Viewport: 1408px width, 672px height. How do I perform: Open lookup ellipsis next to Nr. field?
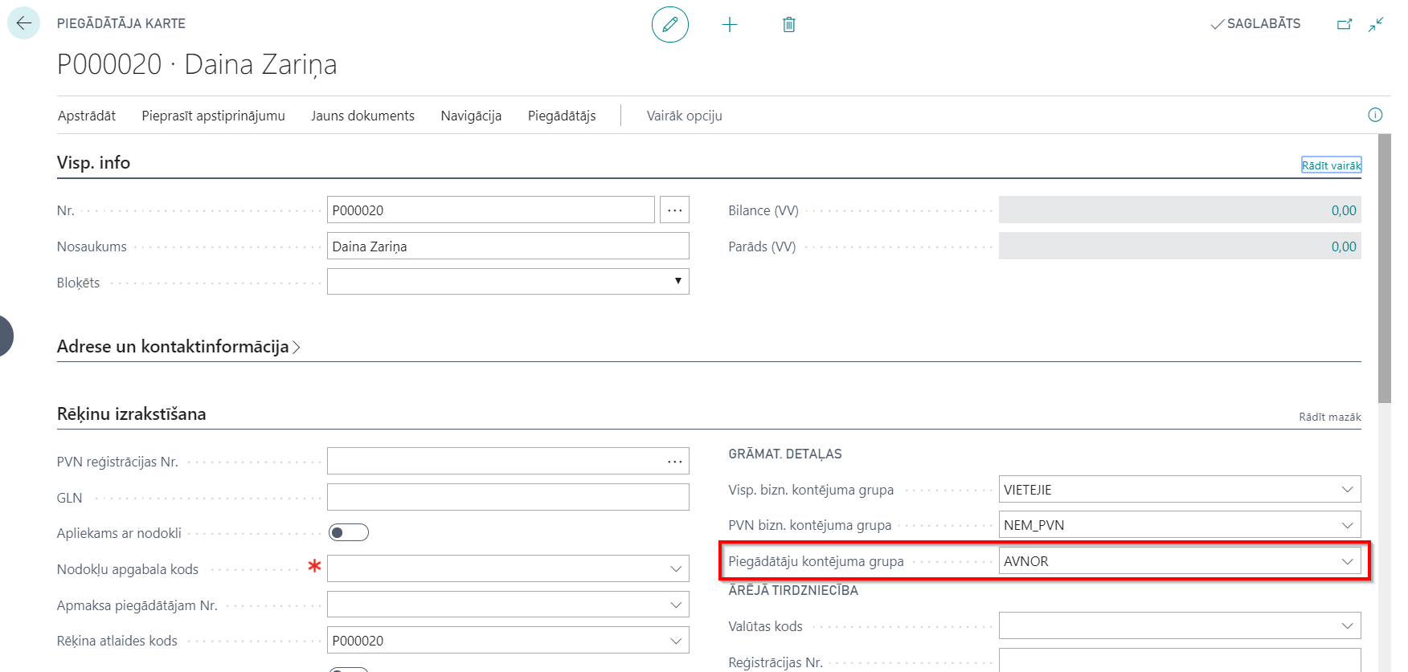675,210
